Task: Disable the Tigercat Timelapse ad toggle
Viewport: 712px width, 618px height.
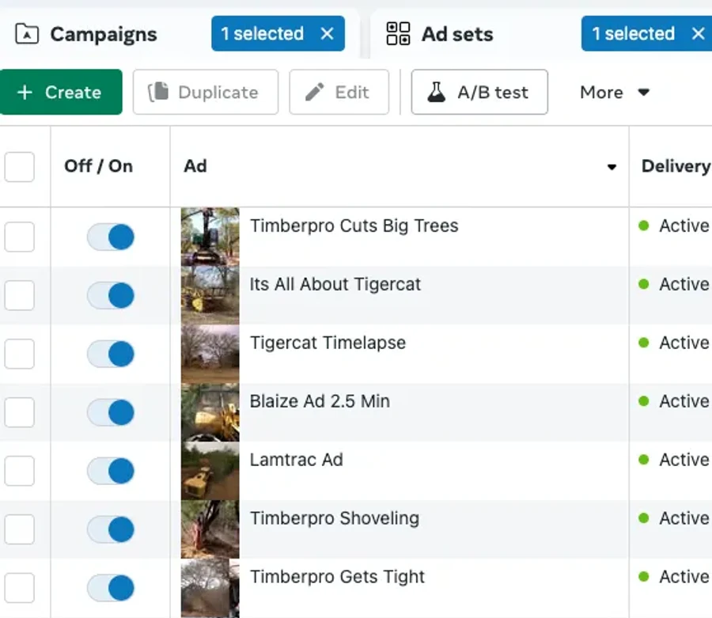Action: pyautogui.click(x=111, y=354)
